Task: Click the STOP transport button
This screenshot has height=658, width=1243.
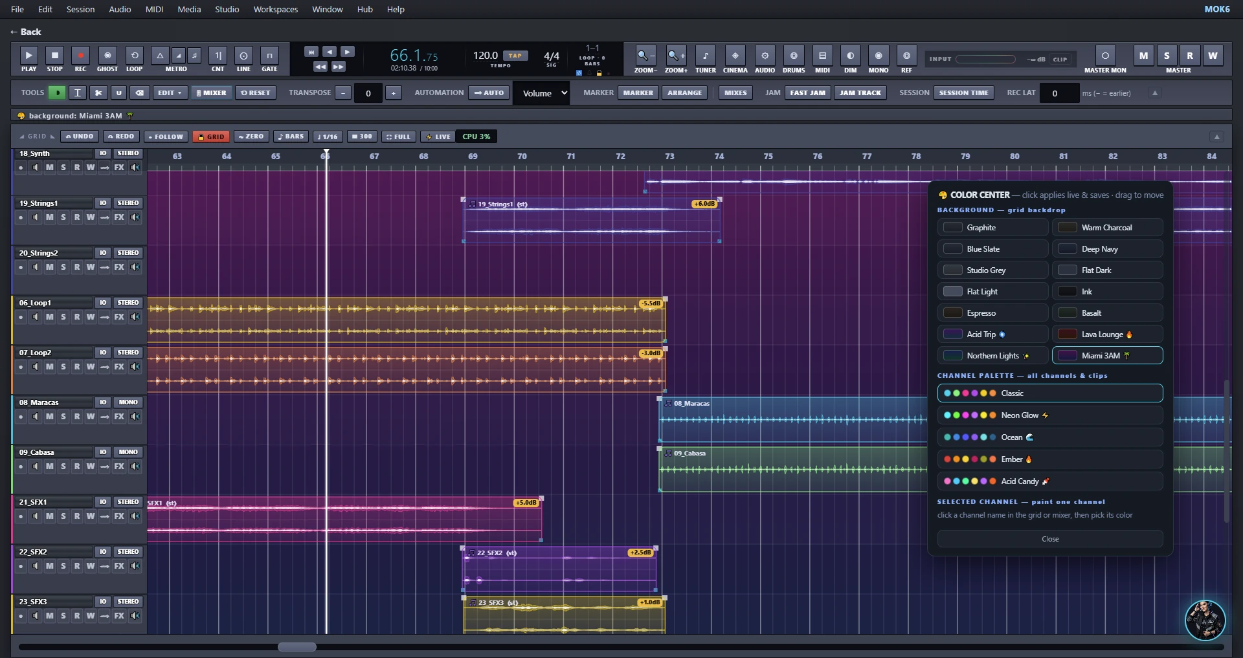Action: 54,56
